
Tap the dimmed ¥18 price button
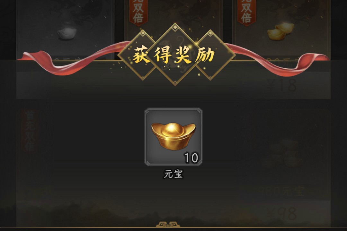tap(282, 85)
